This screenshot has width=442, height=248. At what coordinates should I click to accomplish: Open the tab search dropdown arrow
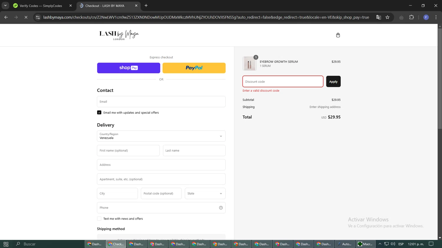click(5, 6)
